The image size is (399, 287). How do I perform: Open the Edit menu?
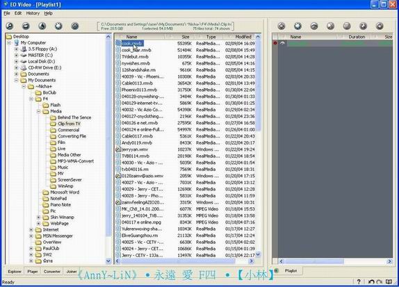coord(18,13)
